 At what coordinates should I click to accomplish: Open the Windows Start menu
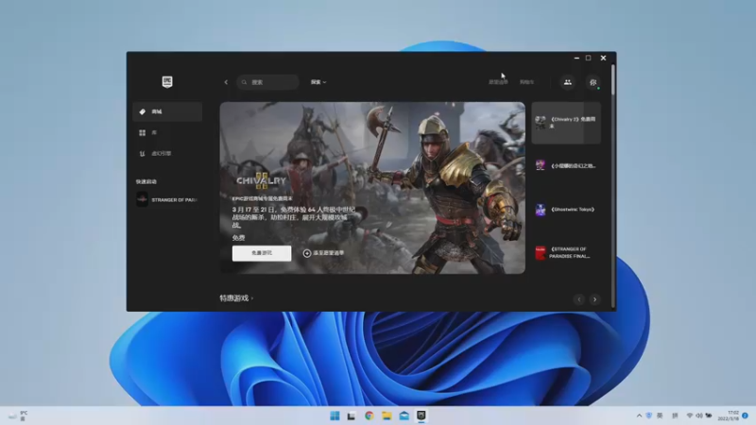(x=335, y=416)
